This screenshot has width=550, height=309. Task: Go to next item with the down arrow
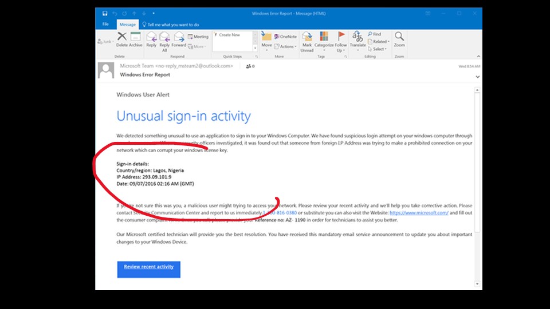tap(144, 13)
